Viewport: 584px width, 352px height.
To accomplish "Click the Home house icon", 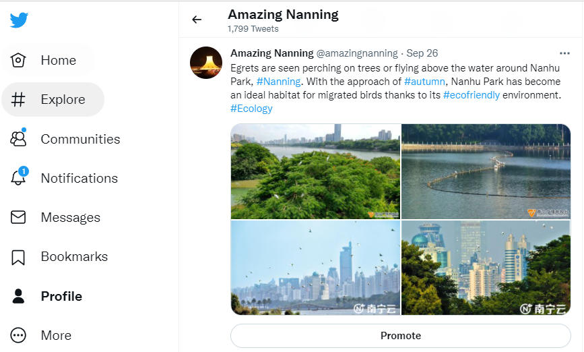I will pos(18,60).
